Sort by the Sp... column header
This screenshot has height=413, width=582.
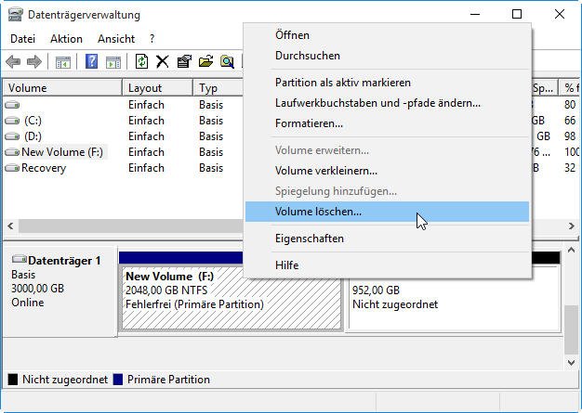[x=543, y=88]
